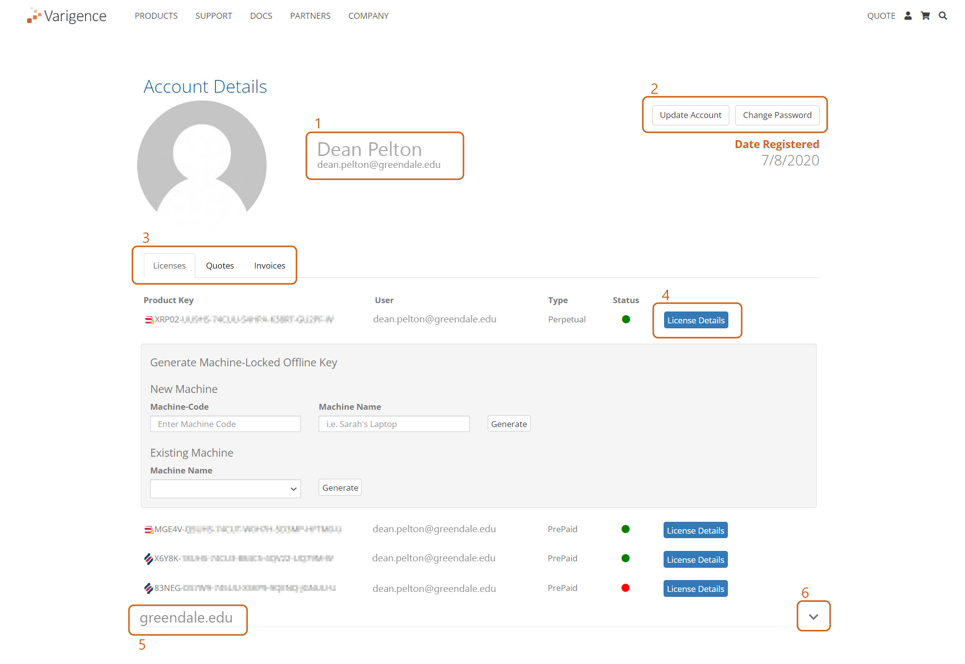Open the Existing Machine name dropdown
The image size is (965, 664).
click(x=225, y=489)
